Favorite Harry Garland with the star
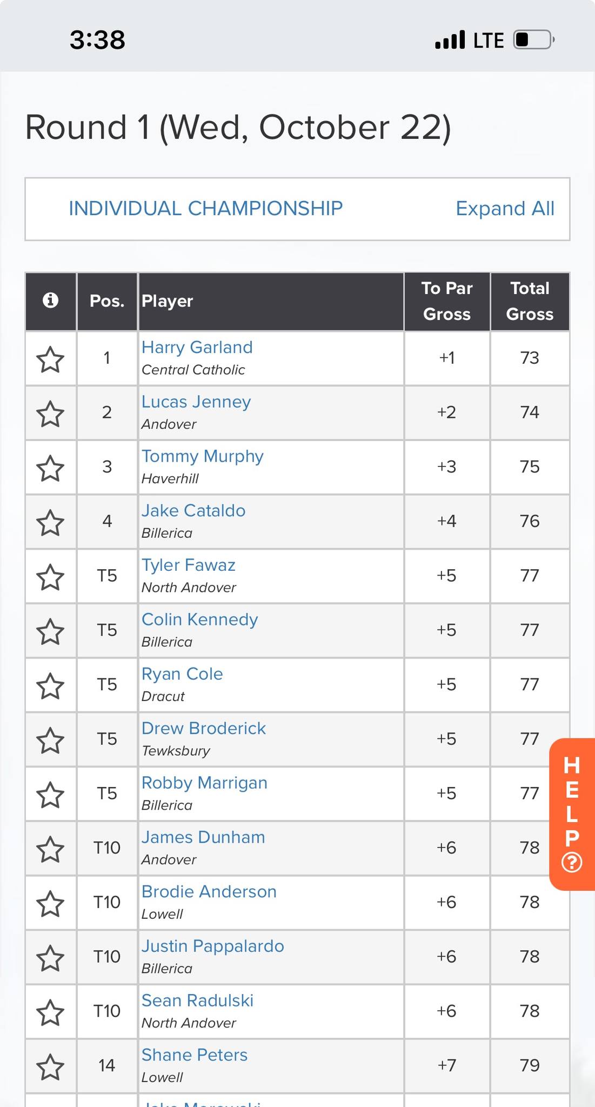The height and width of the screenshot is (1107, 595). (x=50, y=359)
